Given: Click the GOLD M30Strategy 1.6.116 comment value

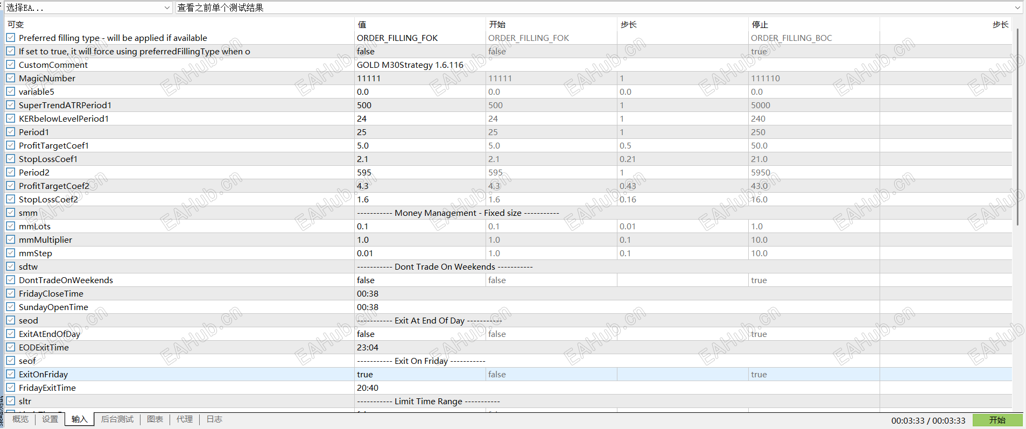Looking at the screenshot, I should click(410, 65).
